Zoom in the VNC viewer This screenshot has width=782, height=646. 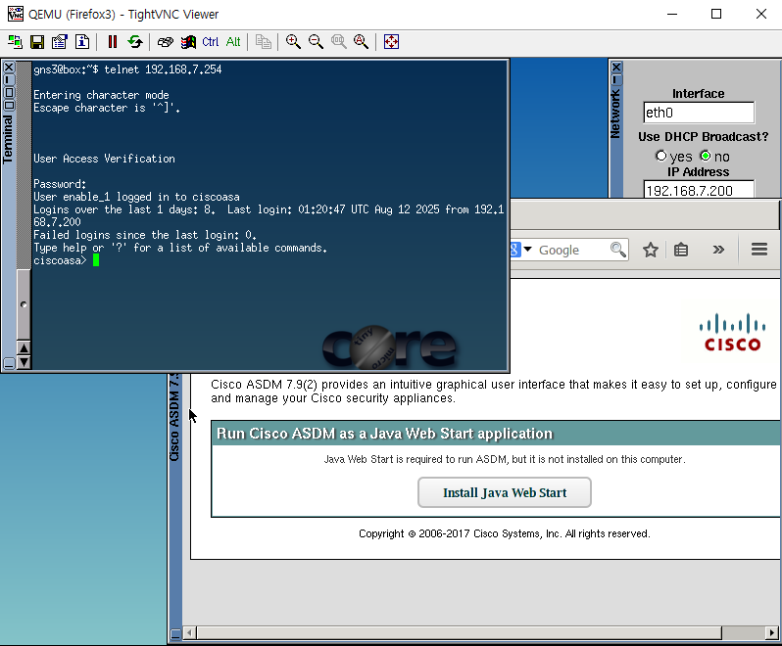293,42
